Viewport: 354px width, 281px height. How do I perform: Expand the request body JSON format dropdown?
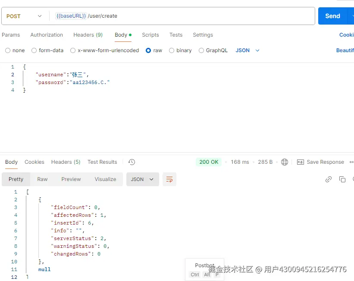pyautogui.click(x=247, y=50)
